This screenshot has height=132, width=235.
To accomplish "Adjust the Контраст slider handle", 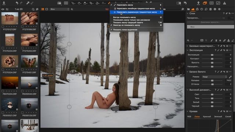I will pos(212,59).
